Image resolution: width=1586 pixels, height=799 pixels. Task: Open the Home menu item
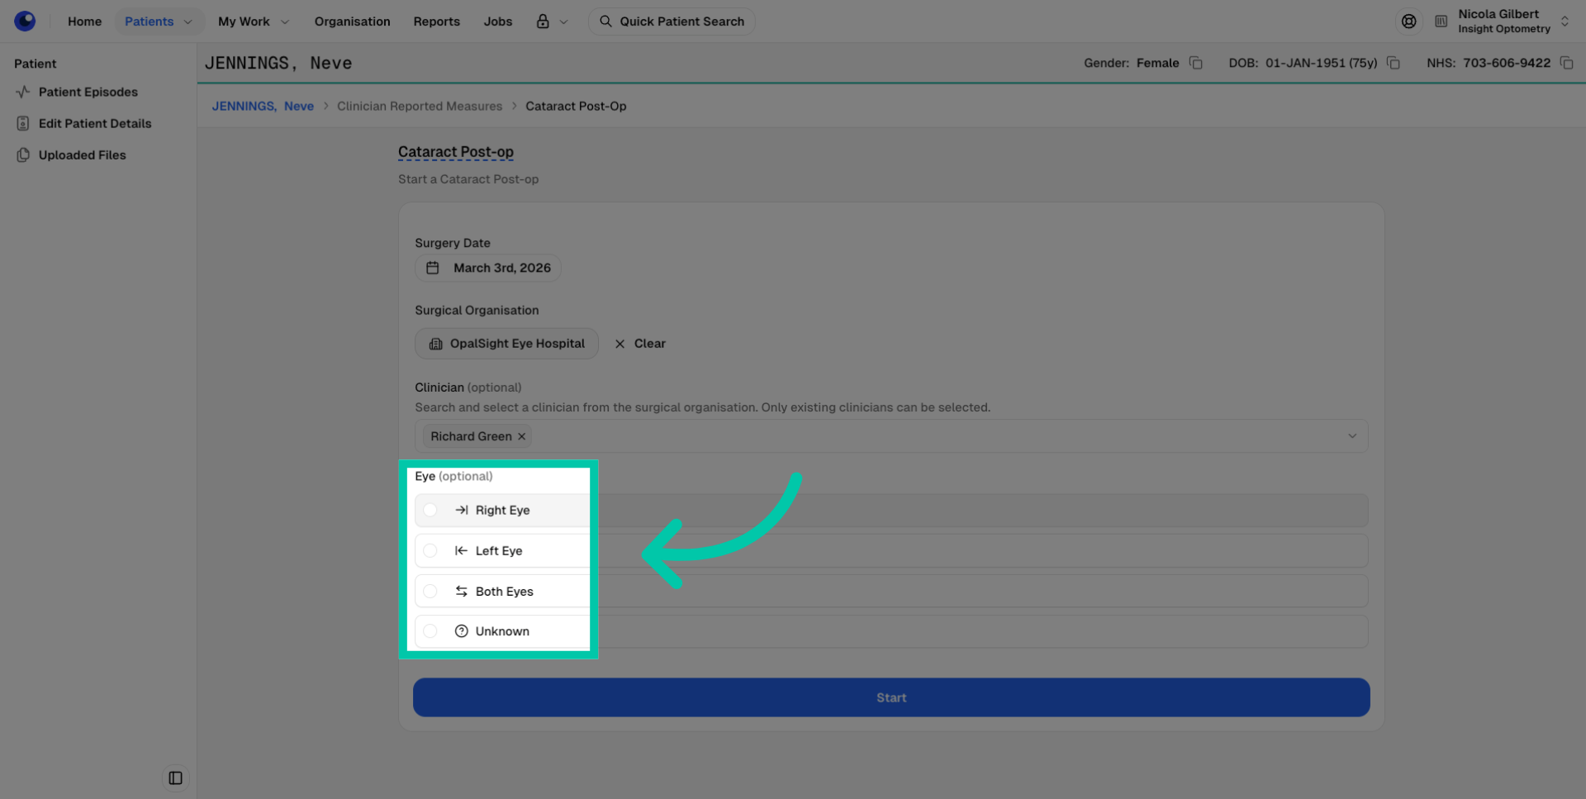coord(84,21)
